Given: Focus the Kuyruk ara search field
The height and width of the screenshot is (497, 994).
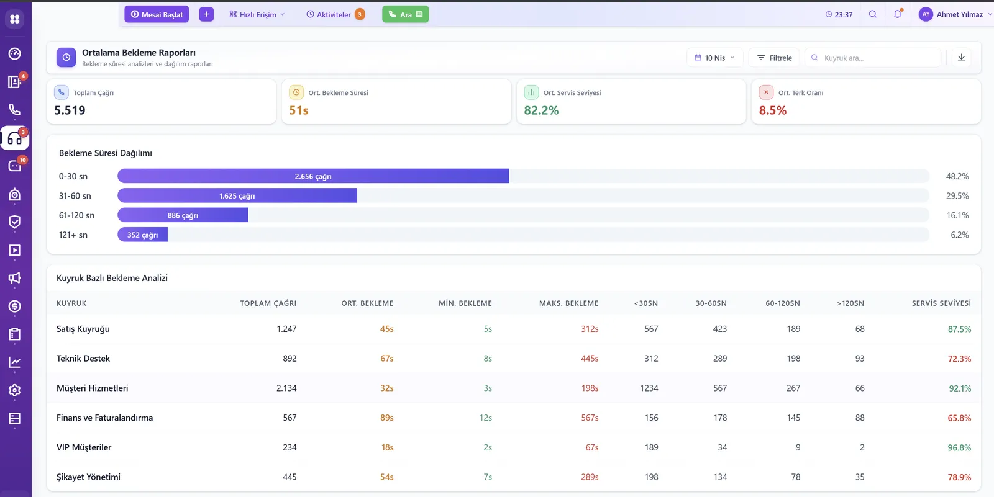Looking at the screenshot, I should [873, 58].
